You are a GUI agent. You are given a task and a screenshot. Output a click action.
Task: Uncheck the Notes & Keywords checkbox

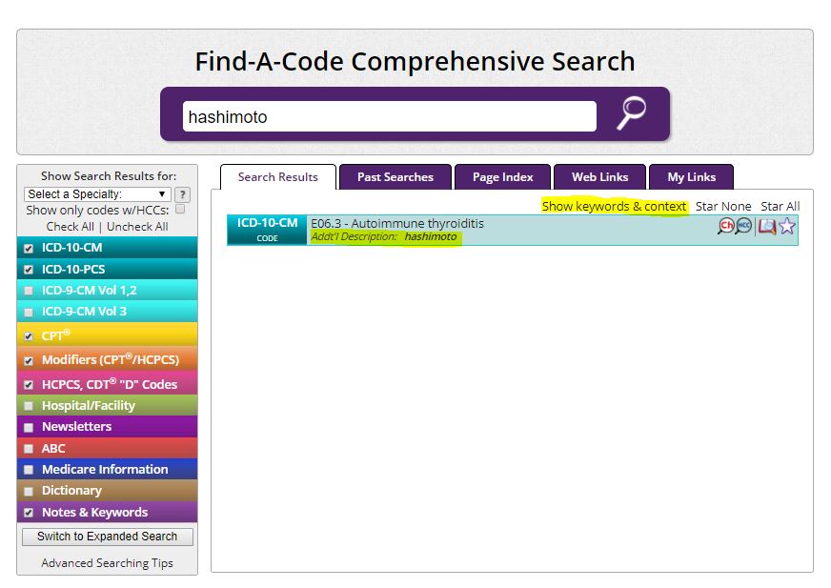coord(29,513)
